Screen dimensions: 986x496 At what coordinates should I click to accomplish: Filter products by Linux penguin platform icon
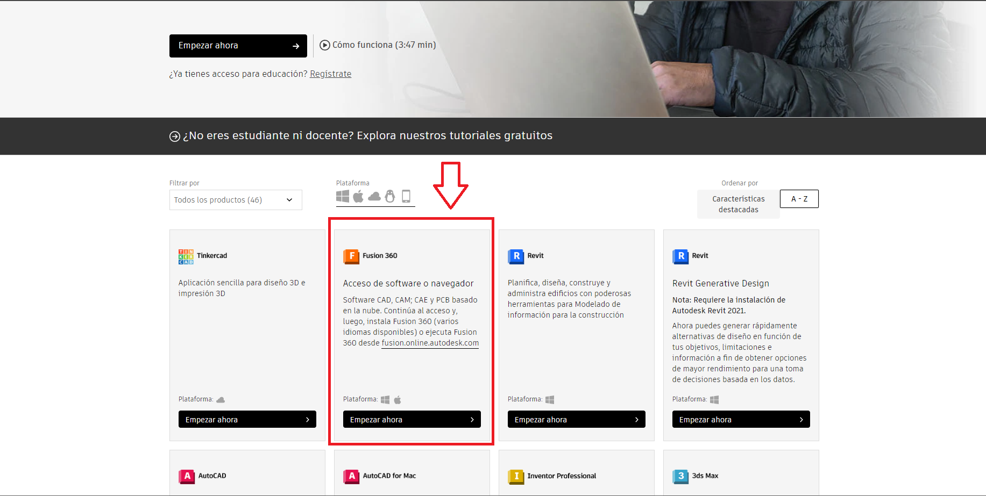click(x=390, y=196)
